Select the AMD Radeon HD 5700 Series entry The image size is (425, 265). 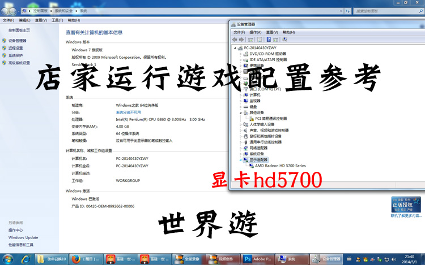280,166
